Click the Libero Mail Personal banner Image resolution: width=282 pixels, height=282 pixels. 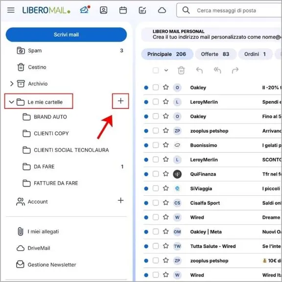[x=211, y=34]
